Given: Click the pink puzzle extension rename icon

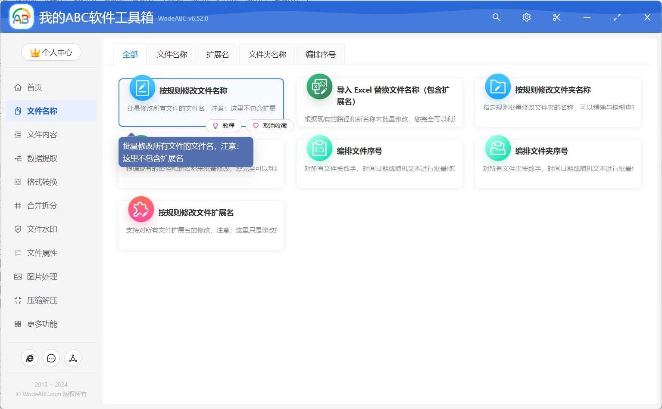Looking at the screenshot, I should coord(141,210).
